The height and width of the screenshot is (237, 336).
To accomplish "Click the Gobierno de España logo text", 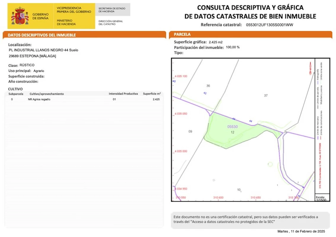I will click(x=40, y=16).
